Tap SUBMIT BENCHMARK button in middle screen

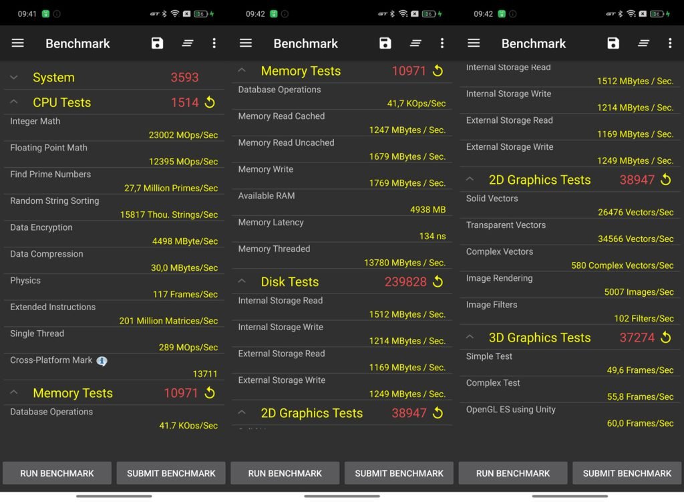tap(399, 473)
